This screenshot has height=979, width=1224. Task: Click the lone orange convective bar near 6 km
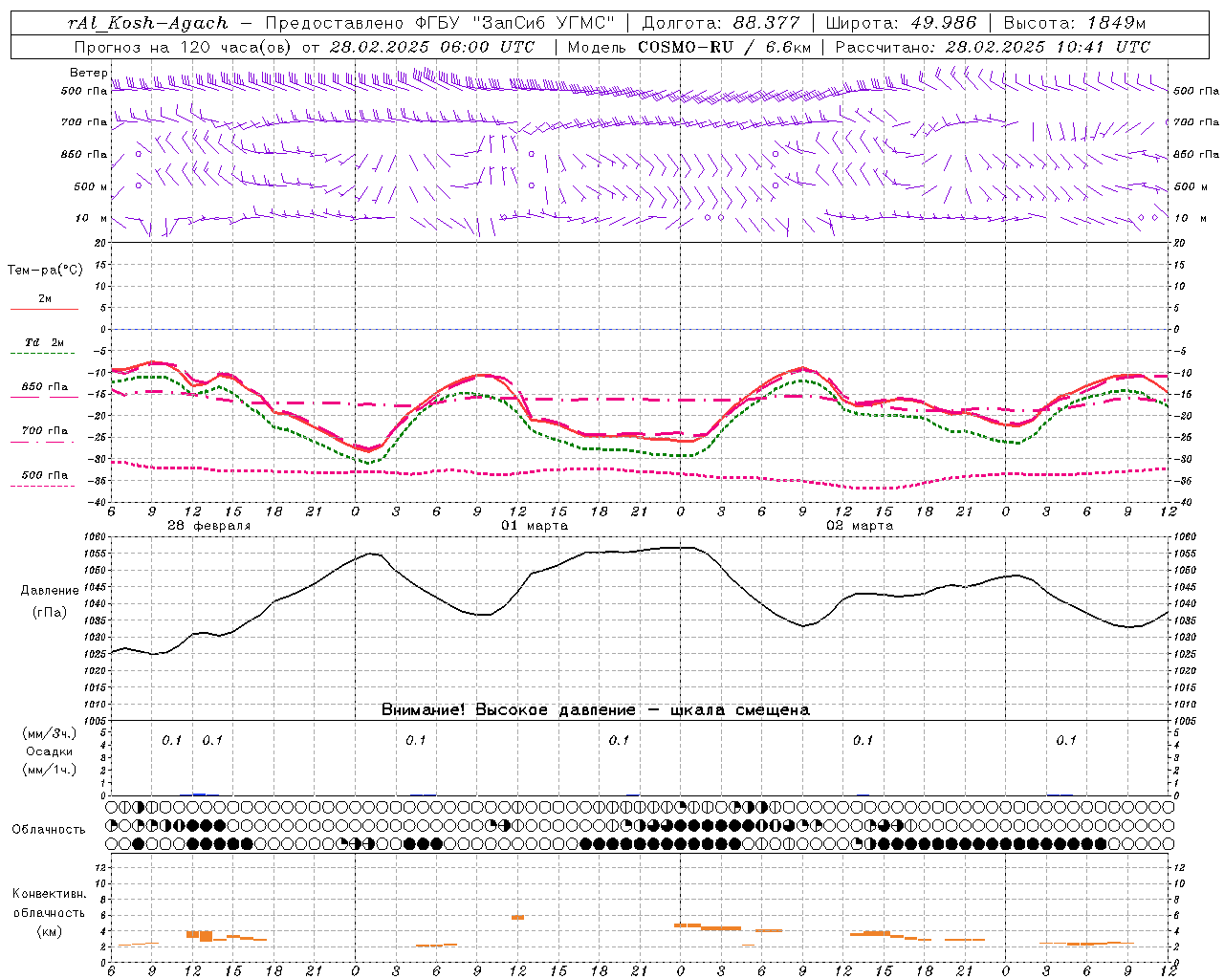tap(517, 917)
